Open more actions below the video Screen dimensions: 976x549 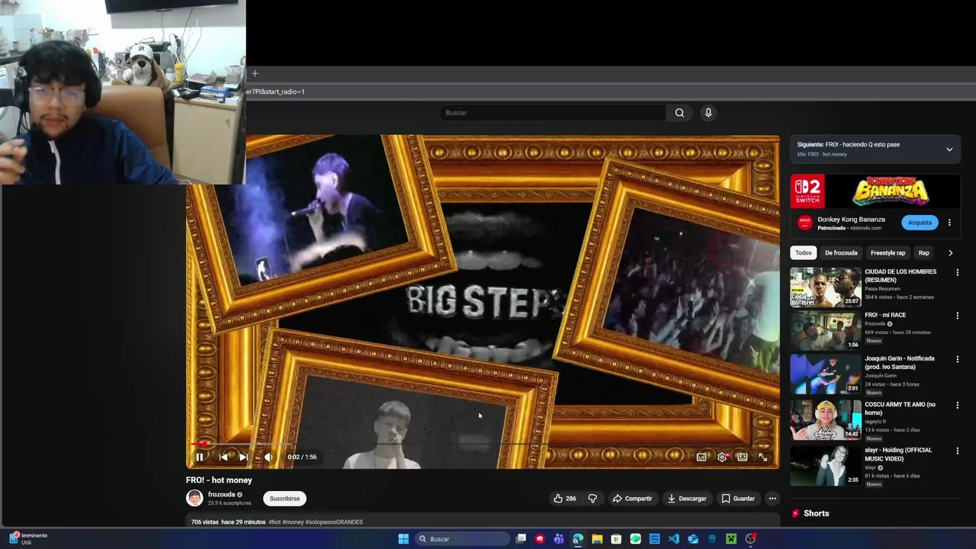point(772,499)
